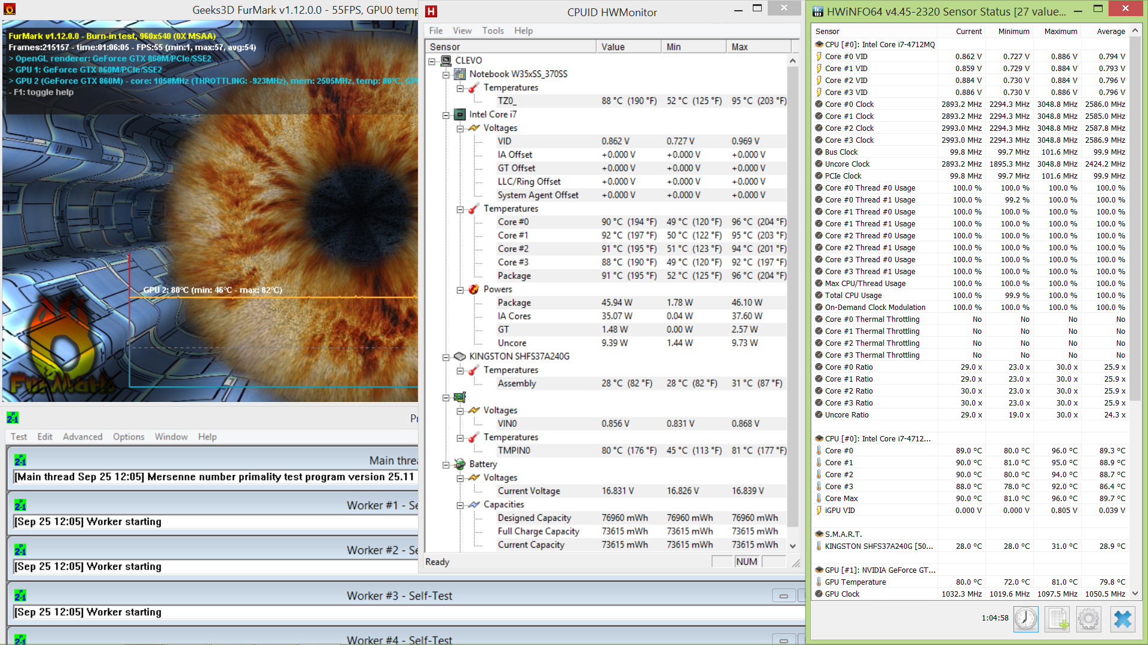Collapse Notebook W35xSS_370SS node
Screen dimensions: 1148x645
tap(446, 75)
